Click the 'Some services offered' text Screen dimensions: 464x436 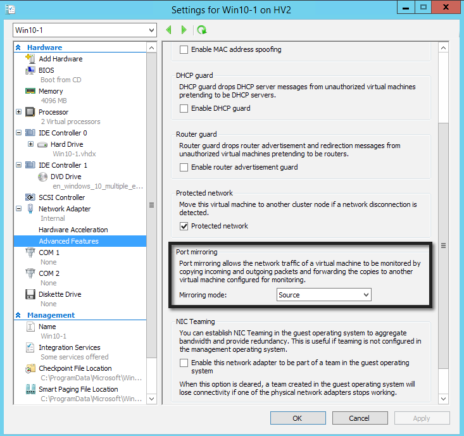point(75,357)
